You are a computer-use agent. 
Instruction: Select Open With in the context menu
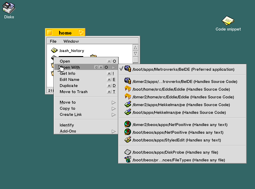pos(86,67)
